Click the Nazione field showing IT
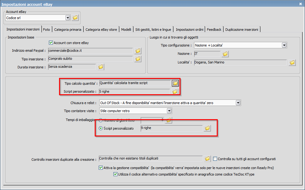The image size is (305, 190). (x=207, y=54)
